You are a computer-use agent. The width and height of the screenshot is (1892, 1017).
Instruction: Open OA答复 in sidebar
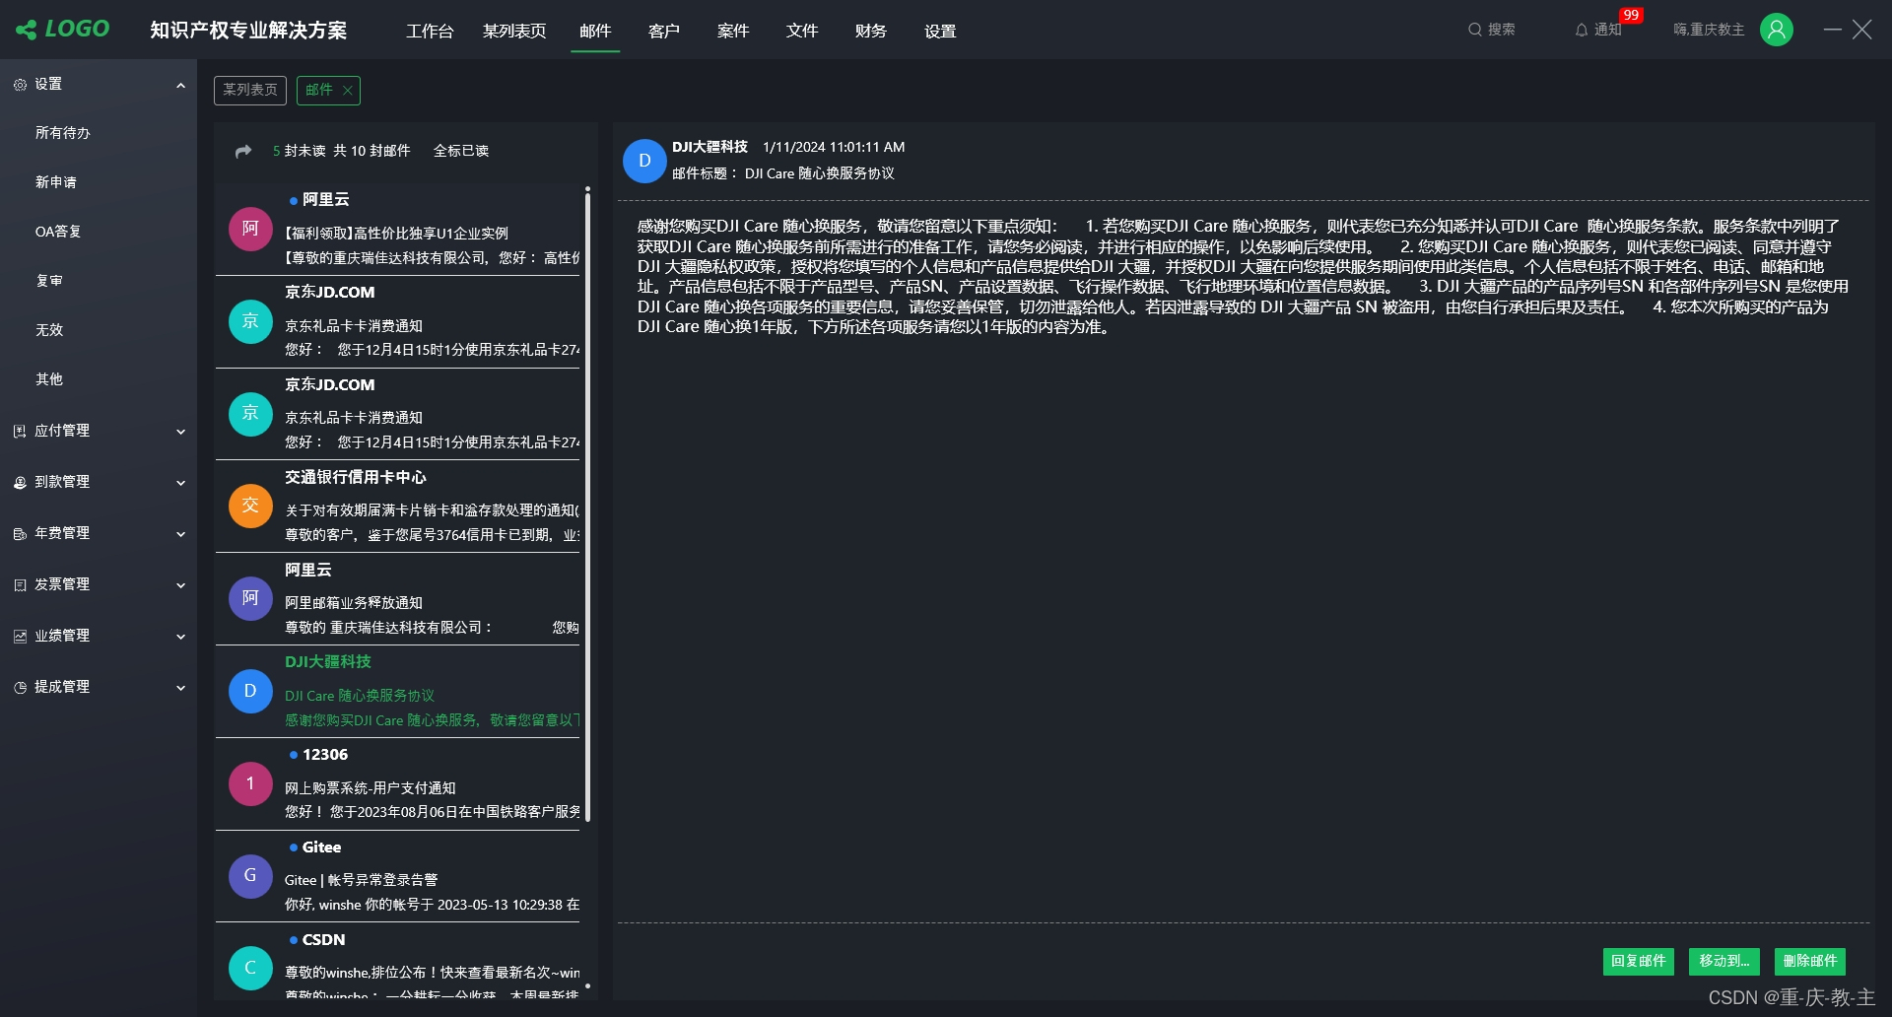coord(58,232)
